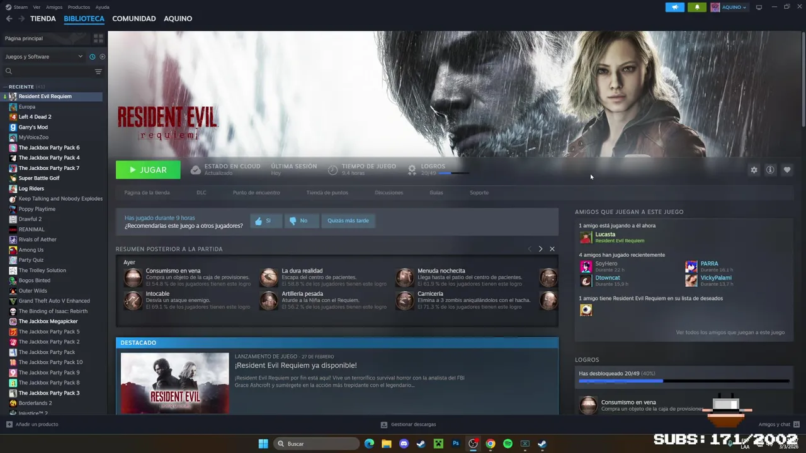
Task: Toggle the ready-to-play filter icon
Action: 102,57
